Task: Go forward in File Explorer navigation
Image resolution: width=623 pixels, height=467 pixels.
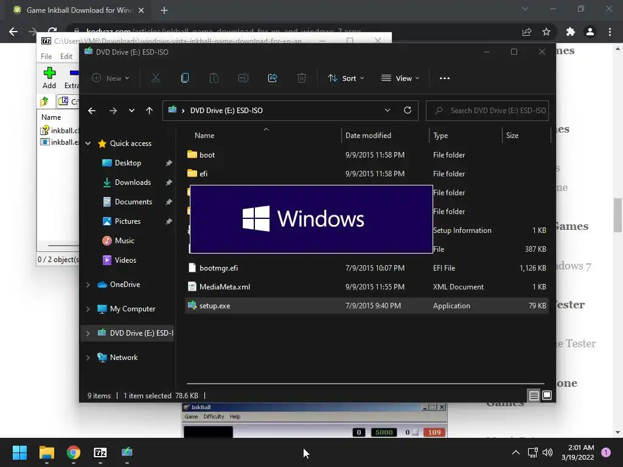Action: click(x=113, y=111)
